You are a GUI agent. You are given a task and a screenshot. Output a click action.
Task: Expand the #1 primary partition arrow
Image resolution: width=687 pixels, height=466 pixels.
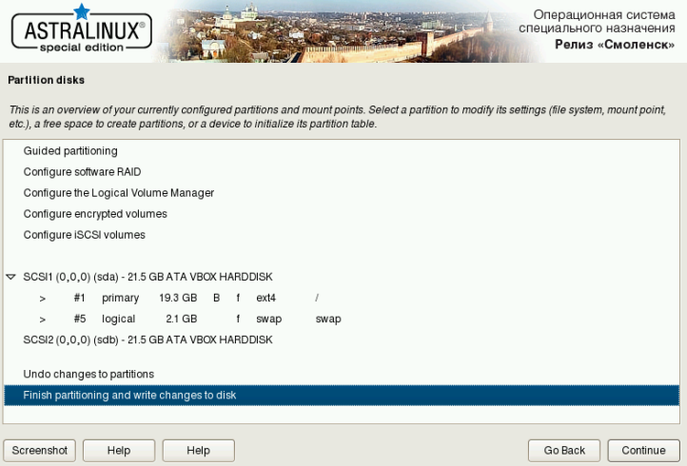pyautogui.click(x=43, y=299)
